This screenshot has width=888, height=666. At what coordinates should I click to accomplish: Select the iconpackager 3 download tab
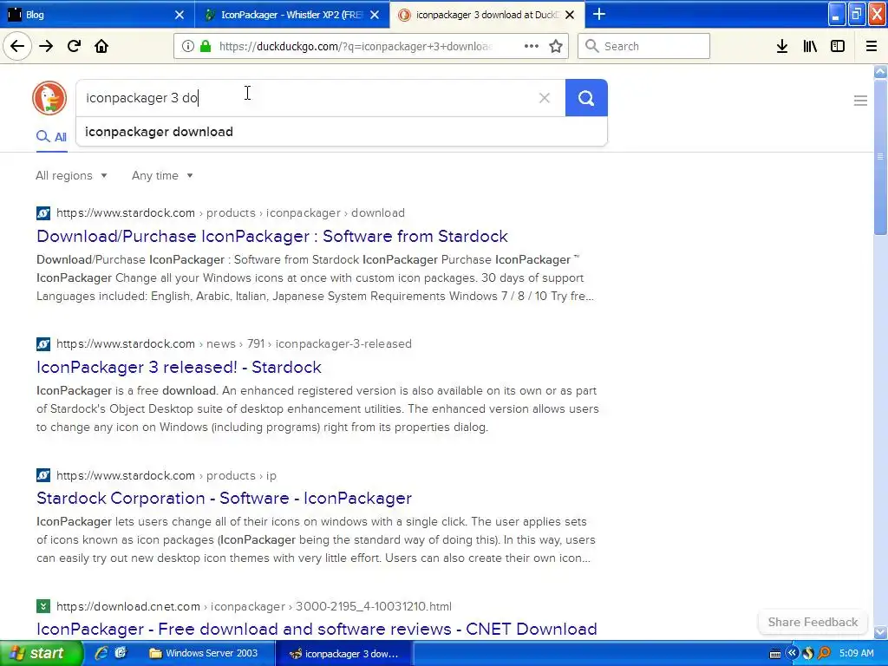487,15
